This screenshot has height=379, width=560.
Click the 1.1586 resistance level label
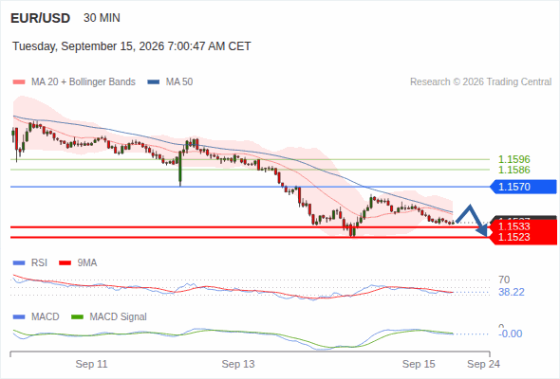(x=513, y=170)
